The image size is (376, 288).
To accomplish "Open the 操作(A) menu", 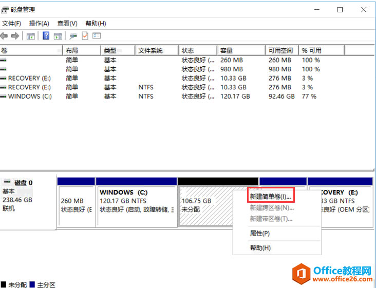I will [39, 24].
